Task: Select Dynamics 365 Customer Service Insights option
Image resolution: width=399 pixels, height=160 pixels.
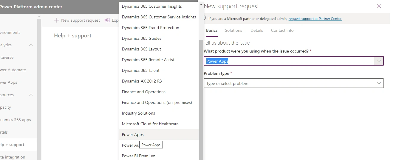Action: point(159,17)
